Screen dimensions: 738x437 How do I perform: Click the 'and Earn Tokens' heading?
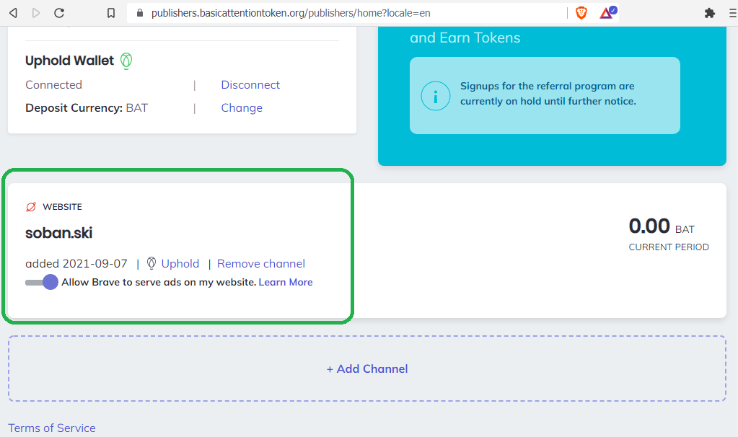(465, 37)
